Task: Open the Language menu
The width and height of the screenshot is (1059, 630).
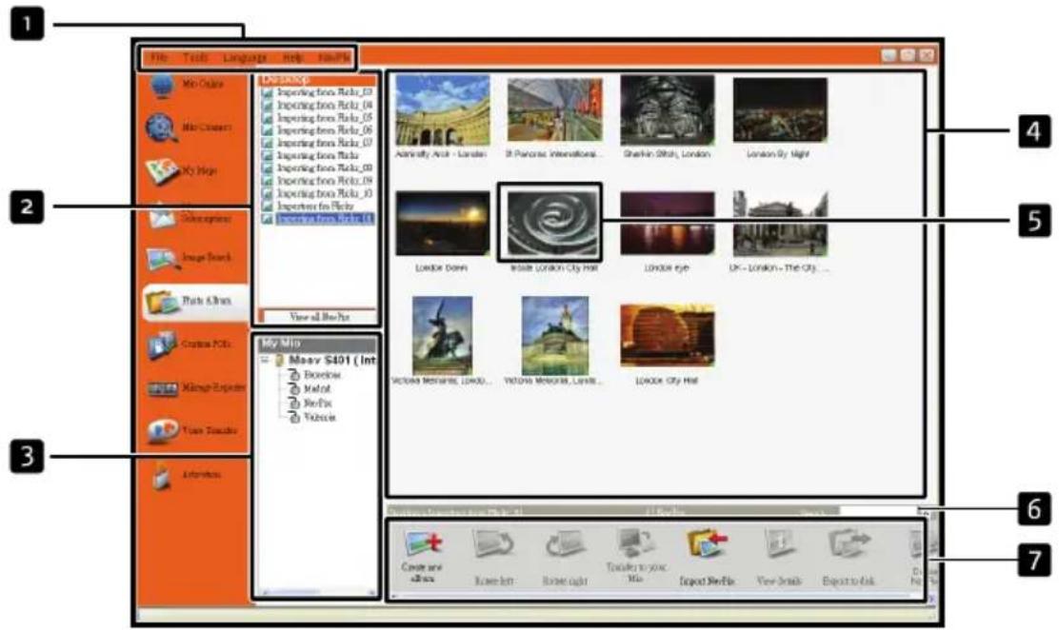Action: click(245, 58)
